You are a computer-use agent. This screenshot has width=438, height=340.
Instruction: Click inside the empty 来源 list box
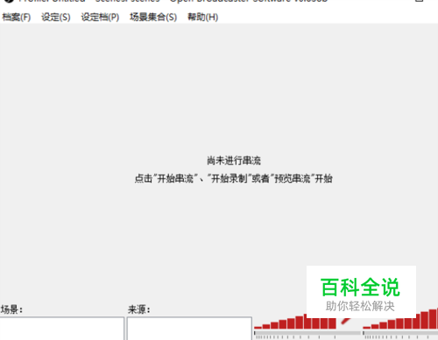tap(189, 329)
